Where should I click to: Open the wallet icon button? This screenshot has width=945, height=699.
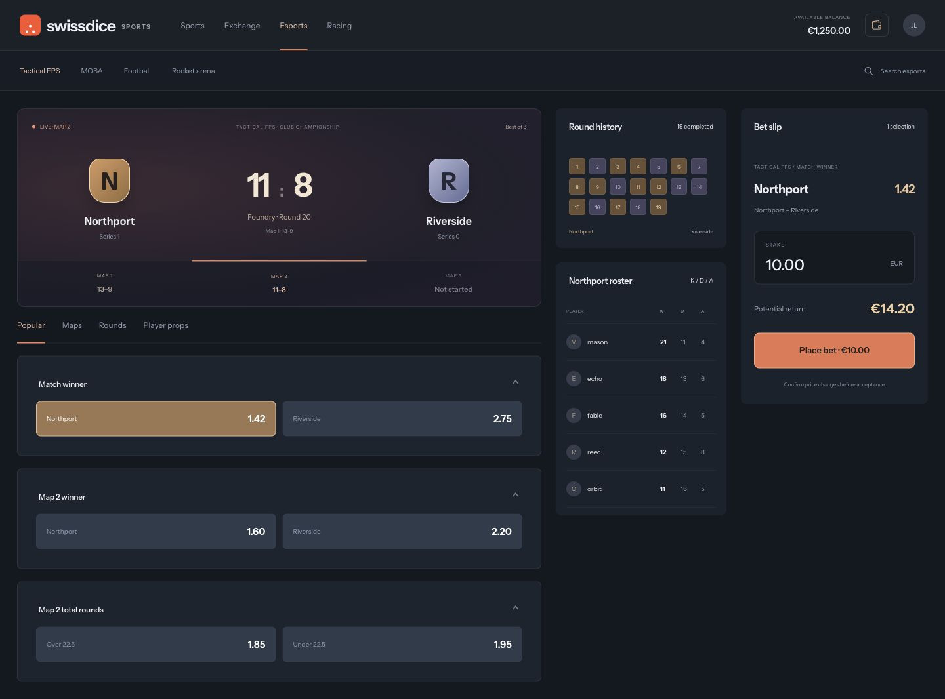[x=876, y=26]
